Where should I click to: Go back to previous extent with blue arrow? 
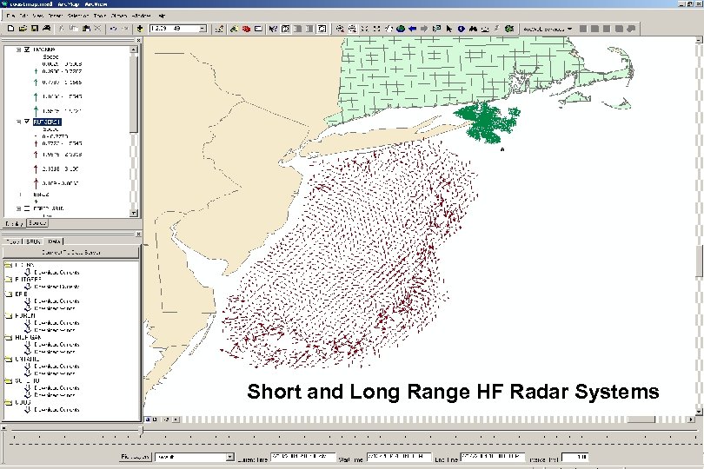click(412, 29)
